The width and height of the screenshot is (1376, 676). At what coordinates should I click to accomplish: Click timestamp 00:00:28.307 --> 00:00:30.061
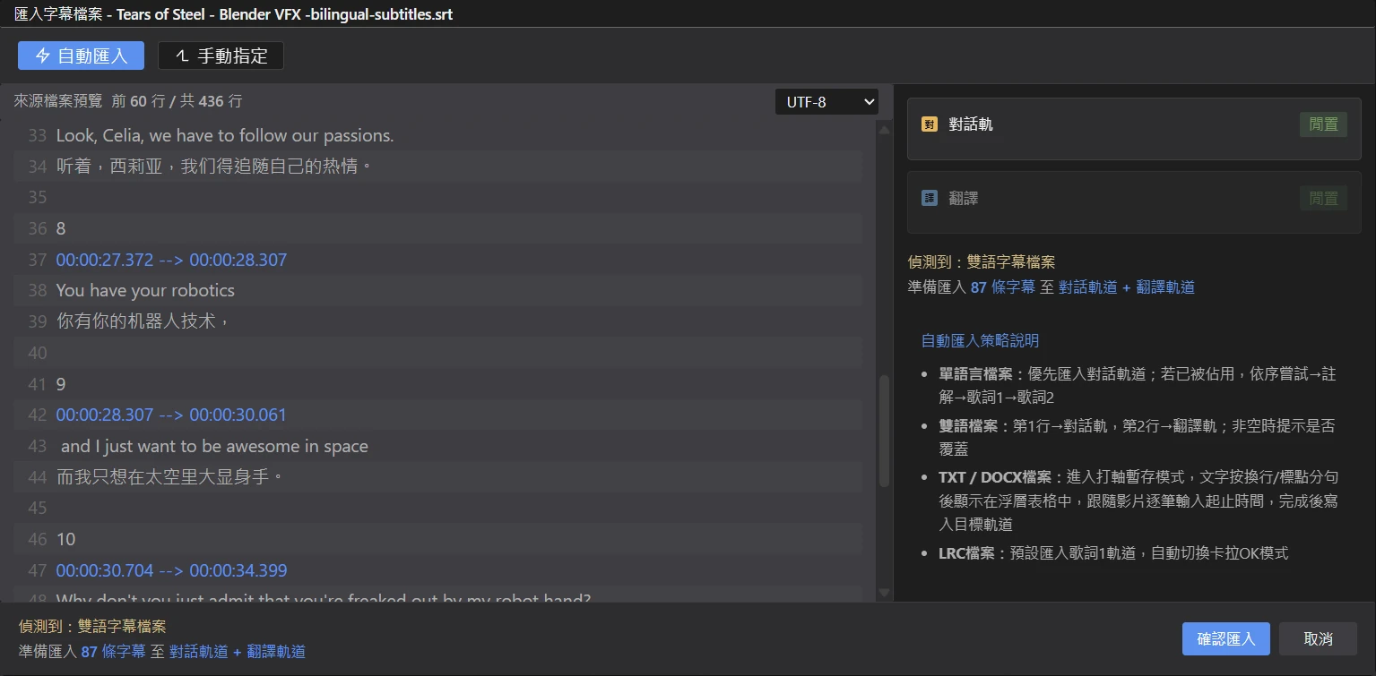[171, 415]
